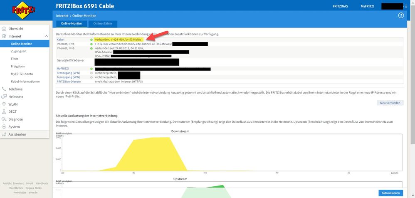Click the Kabel link in status table
The width and height of the screenshot is (415, 198).
coord(61,40)
